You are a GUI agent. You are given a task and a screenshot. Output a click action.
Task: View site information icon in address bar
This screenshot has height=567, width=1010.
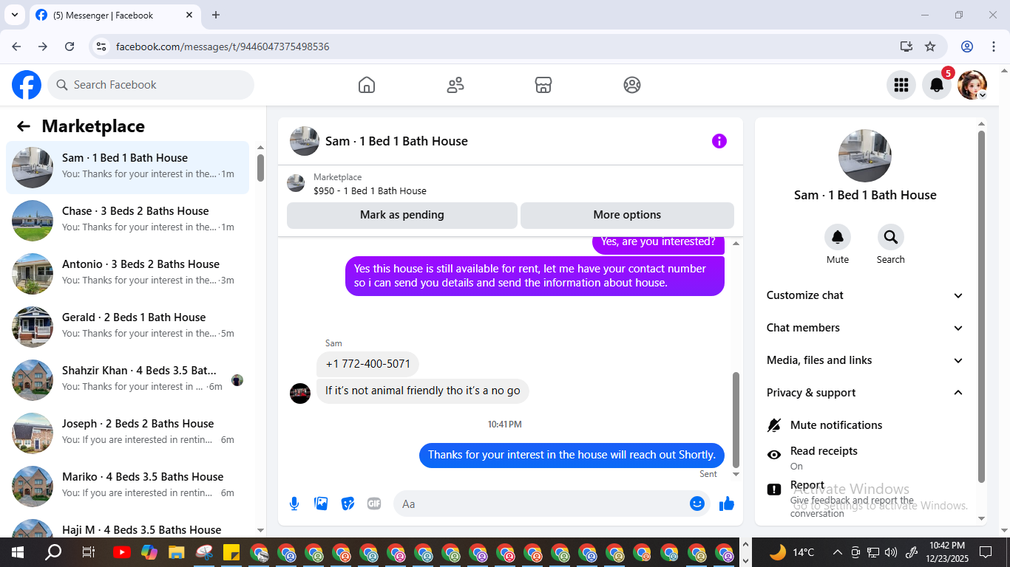102,47
